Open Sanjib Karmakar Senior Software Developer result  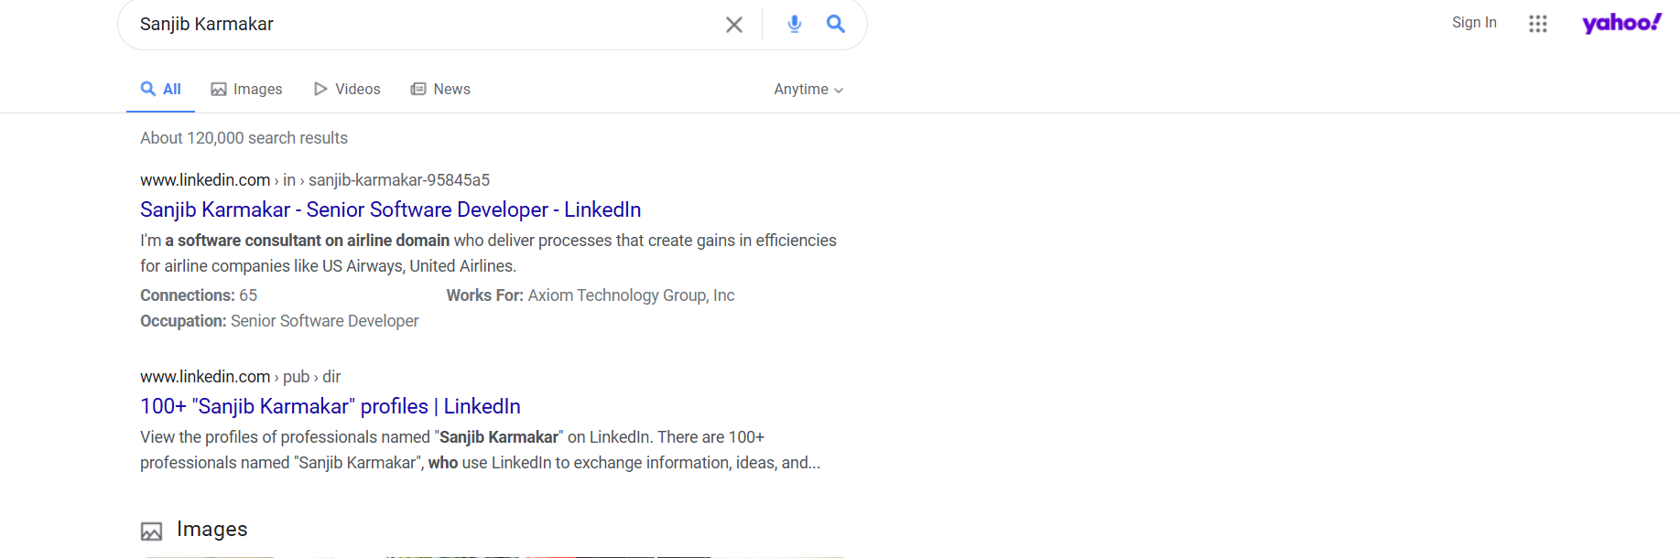390,209
